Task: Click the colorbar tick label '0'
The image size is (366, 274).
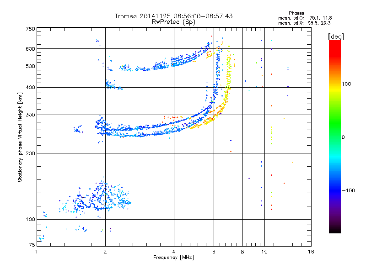Action: pyautogui.click(x=343, y=137)
